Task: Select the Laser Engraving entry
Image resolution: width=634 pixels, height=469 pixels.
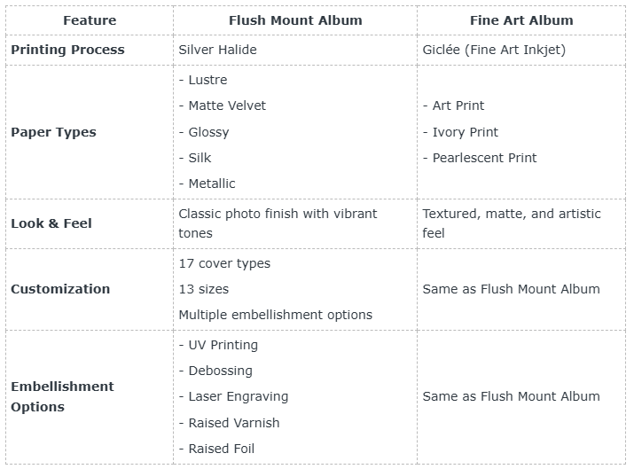Action: coord(233,396)
